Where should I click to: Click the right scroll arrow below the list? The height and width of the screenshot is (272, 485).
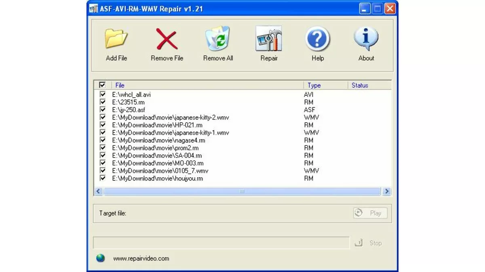coord(387,191)
